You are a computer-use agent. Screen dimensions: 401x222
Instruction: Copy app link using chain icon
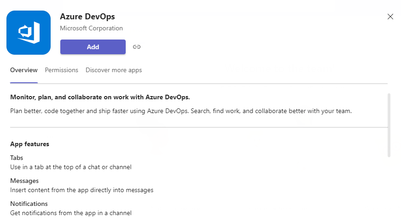[137, 47]
